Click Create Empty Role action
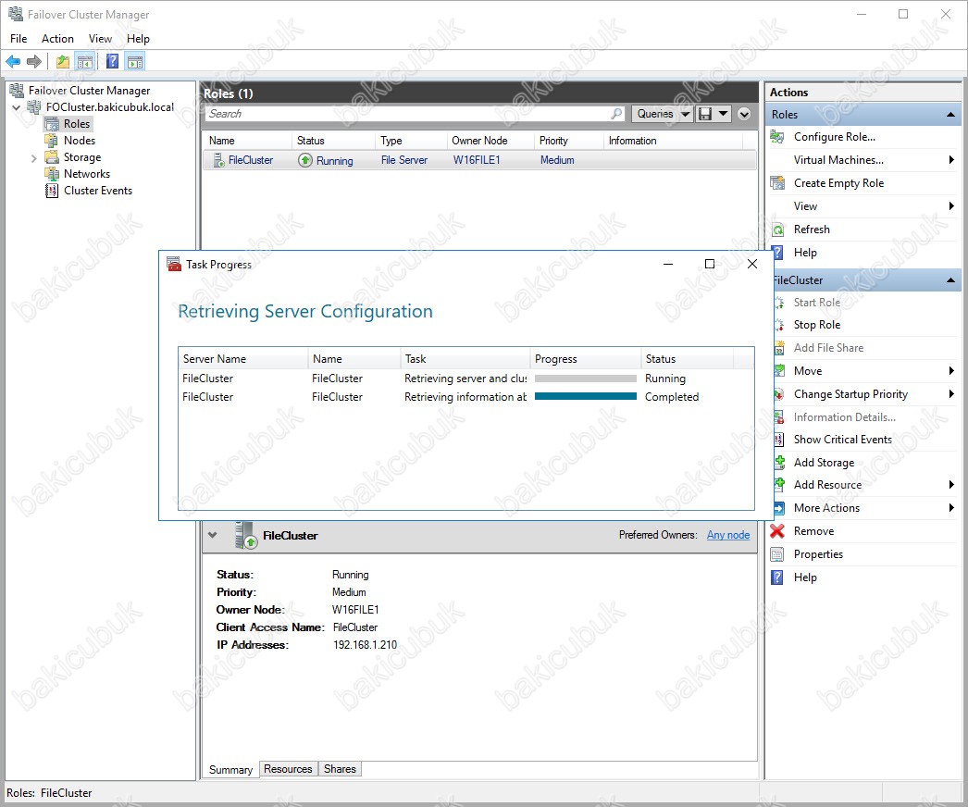968x807 pixels. click(838, 182)
